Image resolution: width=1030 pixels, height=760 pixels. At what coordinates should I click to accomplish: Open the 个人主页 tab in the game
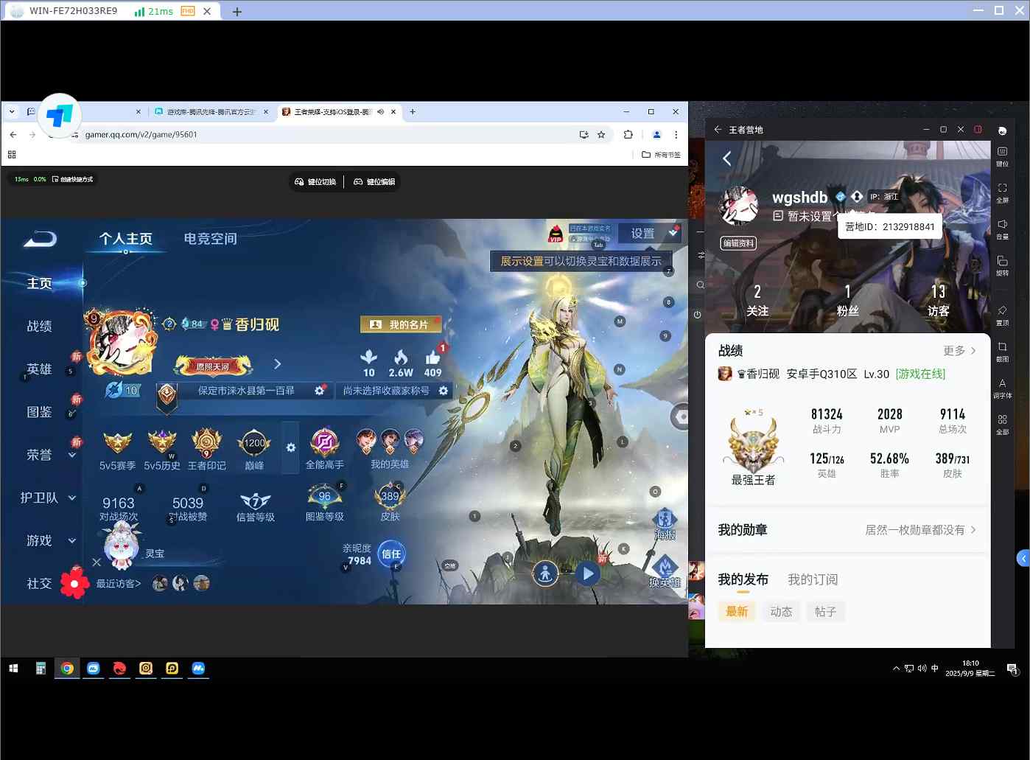126,239
